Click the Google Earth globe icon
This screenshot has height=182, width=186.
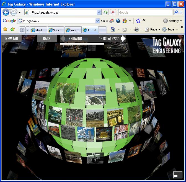[118, 21]
